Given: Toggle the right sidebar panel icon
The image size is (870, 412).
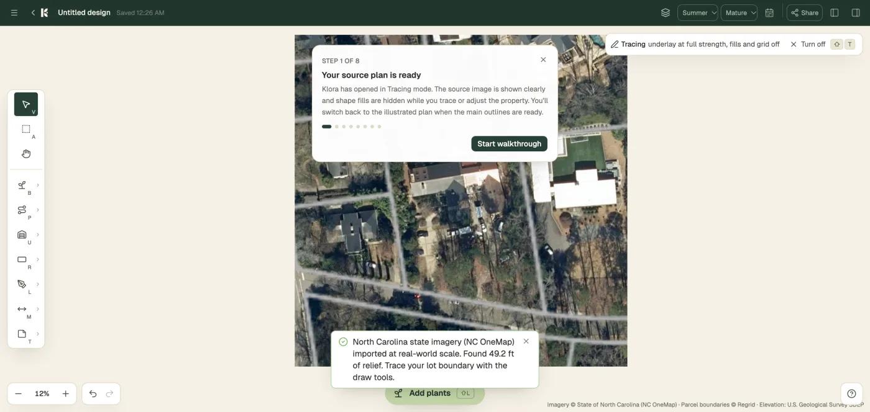Looking at the screenshot, I should (856, 12).
